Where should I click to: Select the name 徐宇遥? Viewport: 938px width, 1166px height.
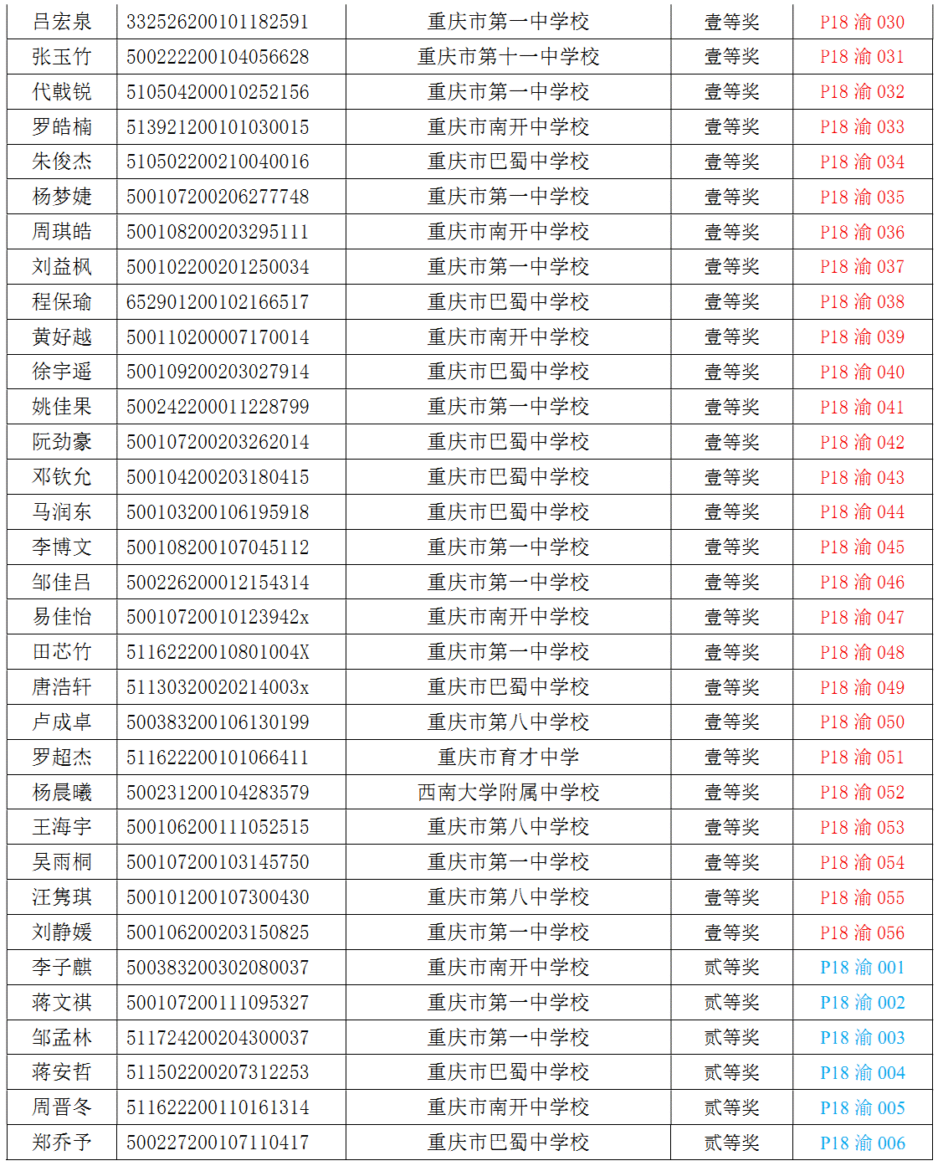point(62,372)
